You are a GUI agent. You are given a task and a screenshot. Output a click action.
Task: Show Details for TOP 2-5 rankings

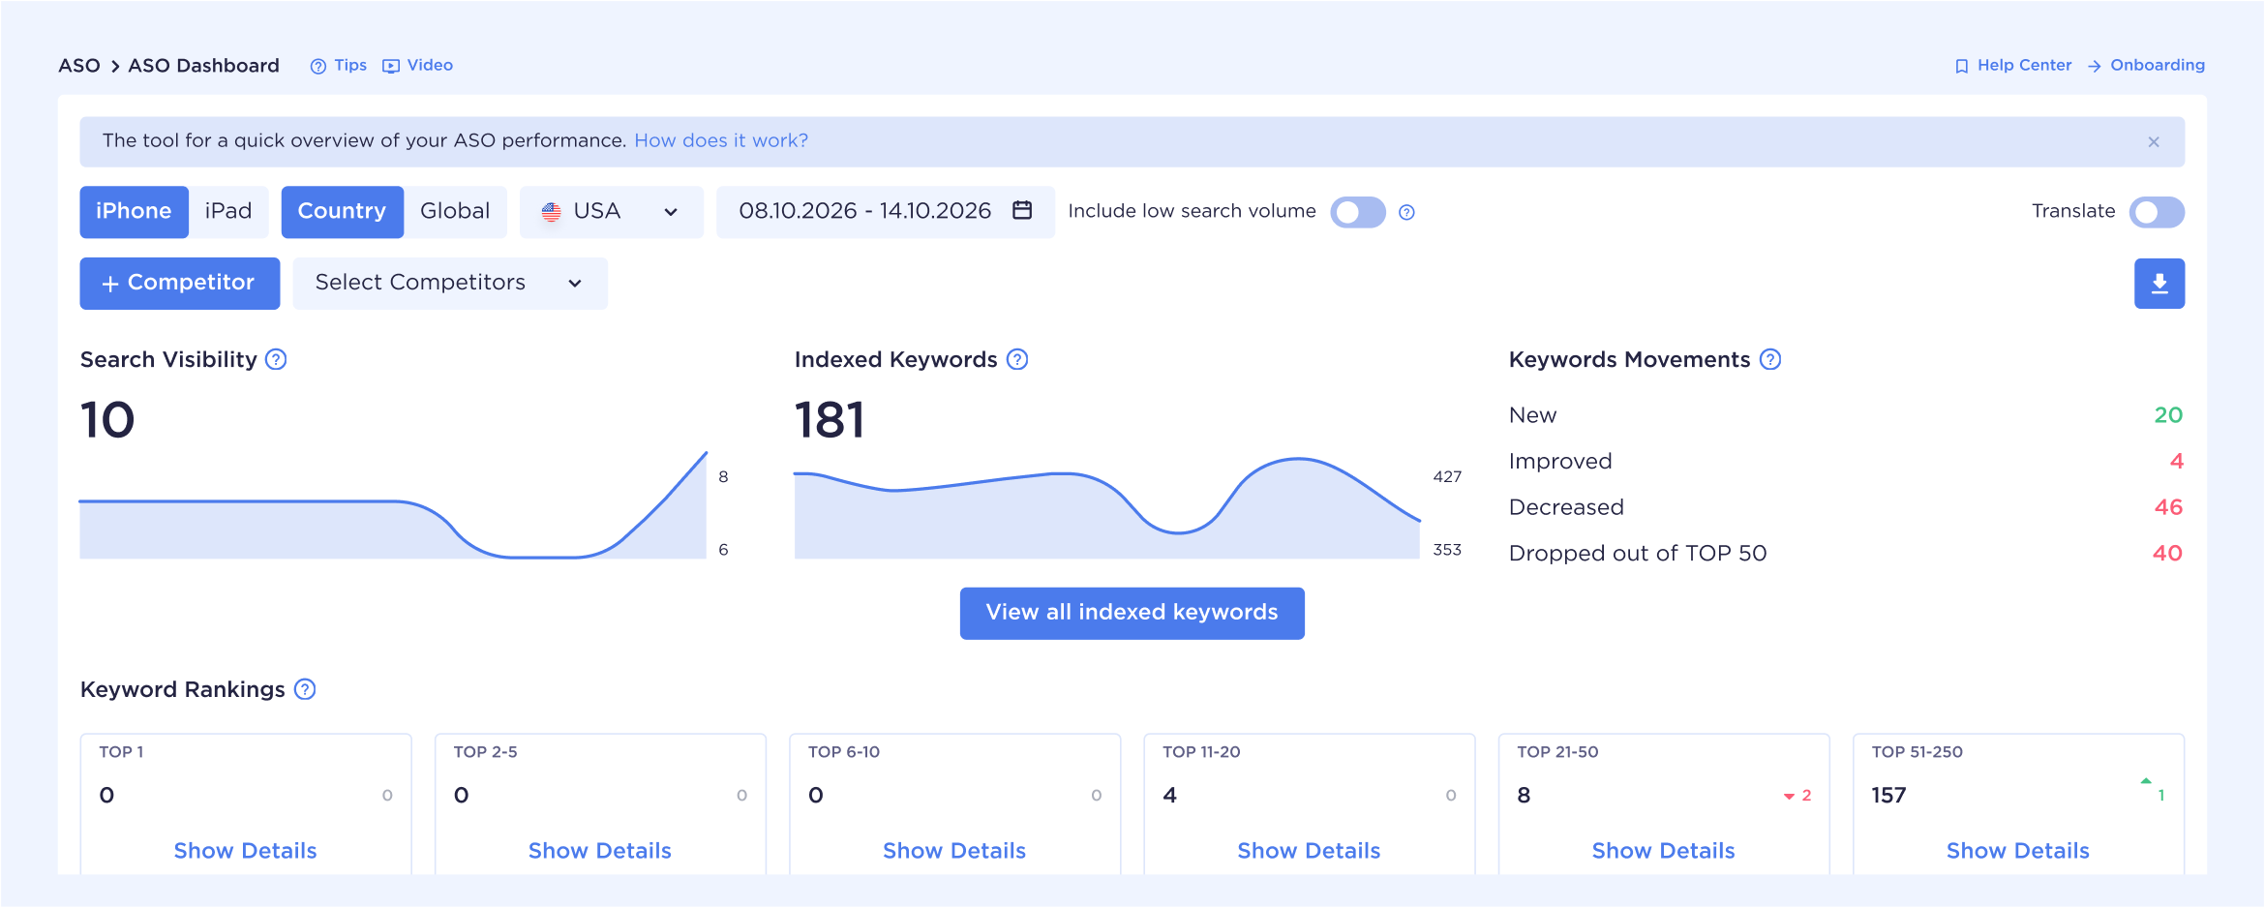click(599, 851)
